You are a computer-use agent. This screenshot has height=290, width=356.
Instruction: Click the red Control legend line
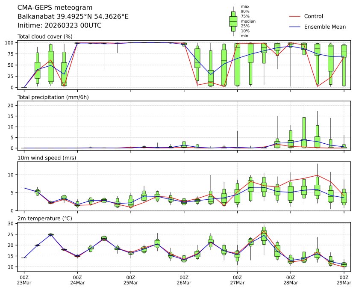(295, 16)
